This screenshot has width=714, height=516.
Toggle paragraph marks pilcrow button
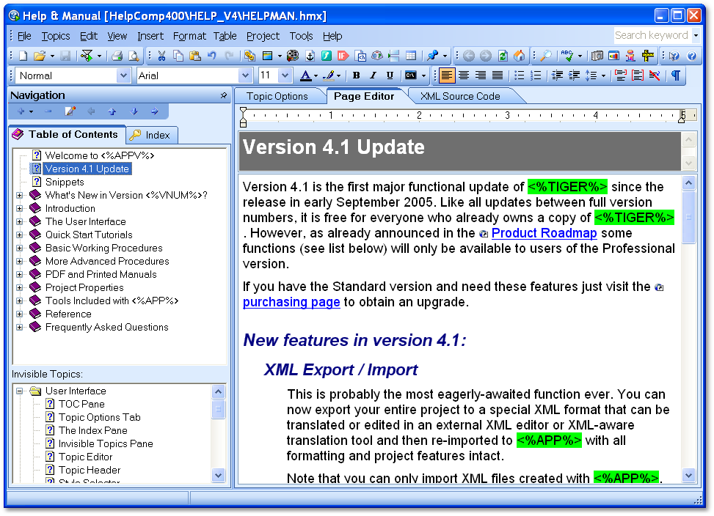click(676, 75)
